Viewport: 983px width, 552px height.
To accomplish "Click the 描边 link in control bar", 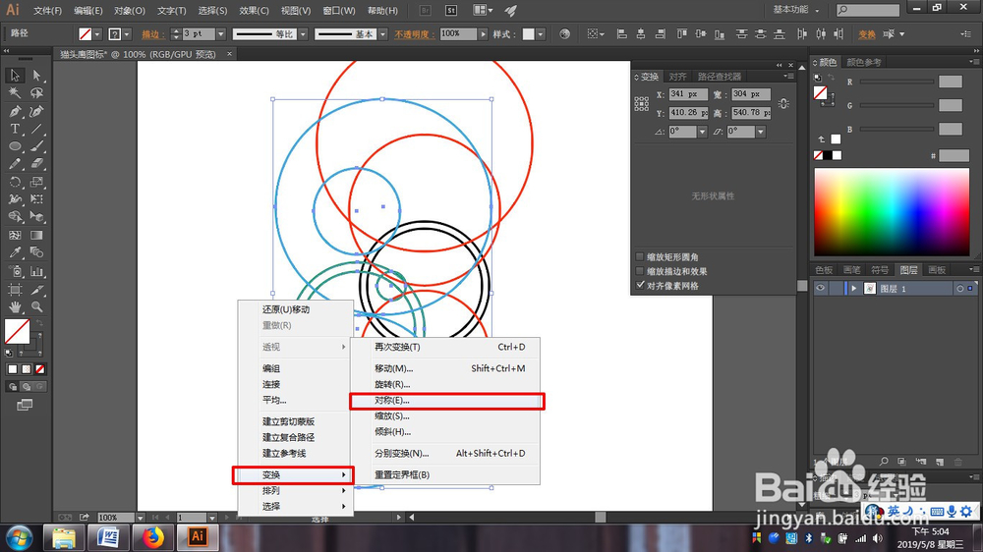I will pyautogui.click(x=153, y=34).
